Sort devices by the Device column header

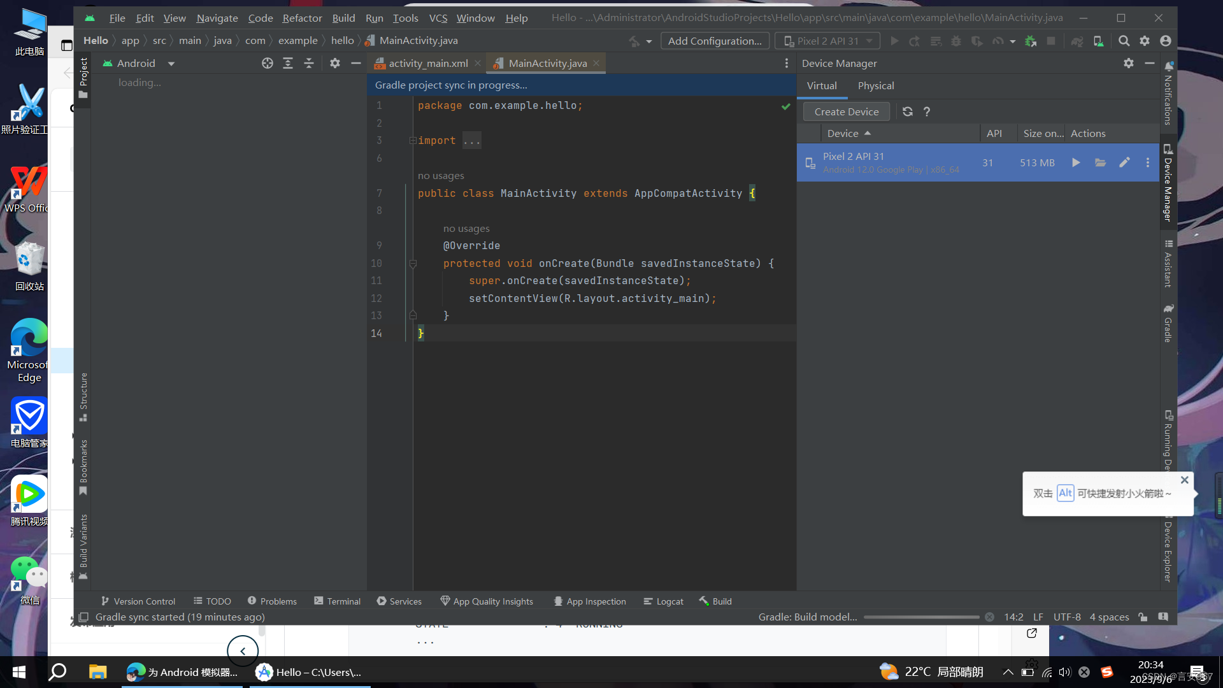pyautogui.click(x=843, y=133)
